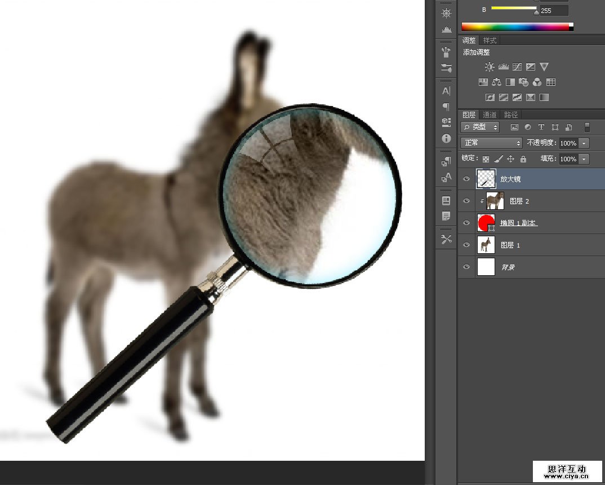605x485 pixels.
Task: Add a Brightness/Contrast adjustment
Action: coord(490,67)
